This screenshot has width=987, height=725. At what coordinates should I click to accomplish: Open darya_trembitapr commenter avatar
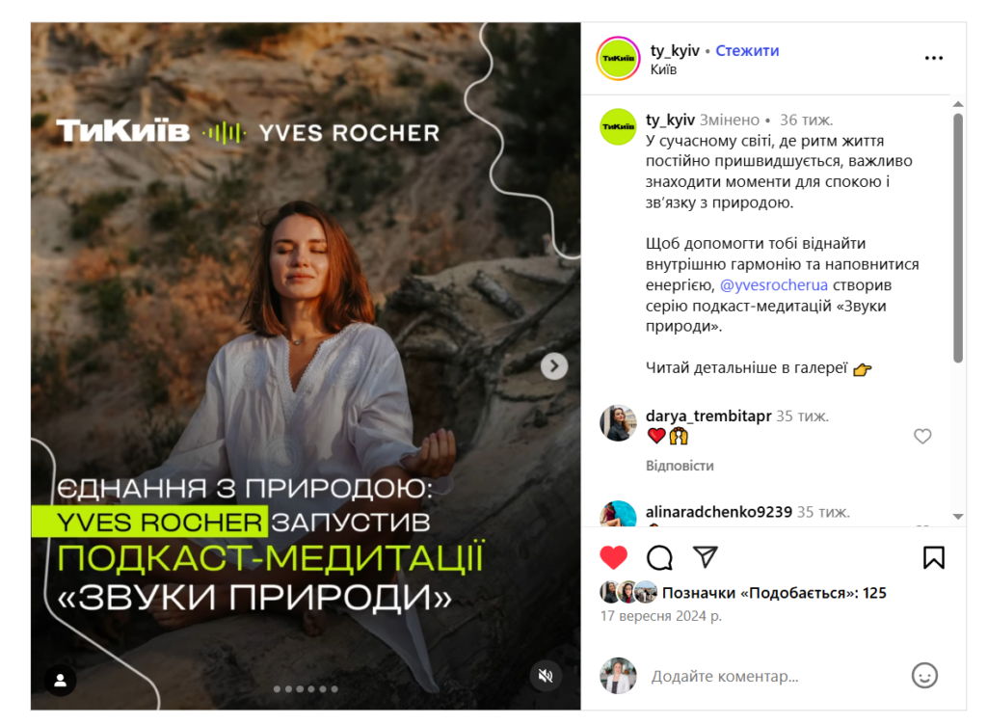click(618, 423)
